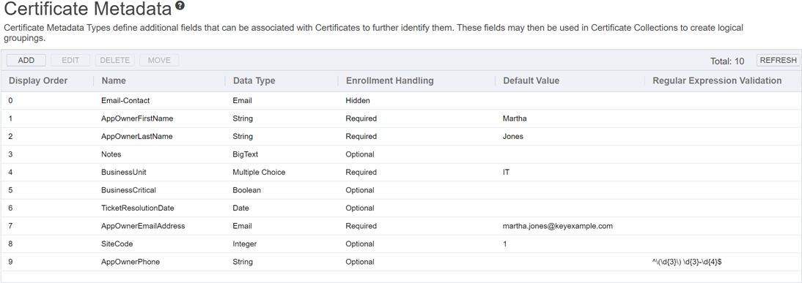
Task: Select the SiteCode integer row
Action: pos(401,244)
